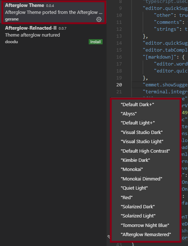Open the Afterglow-ReInacted-II extension title
This screenshot has height=246, width=188.
click(x=31, y=28)
